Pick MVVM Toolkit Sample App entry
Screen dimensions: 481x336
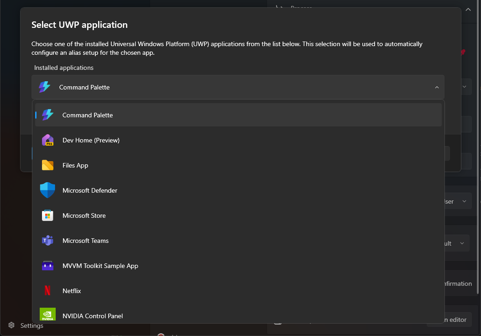click(x=238, y=266)
